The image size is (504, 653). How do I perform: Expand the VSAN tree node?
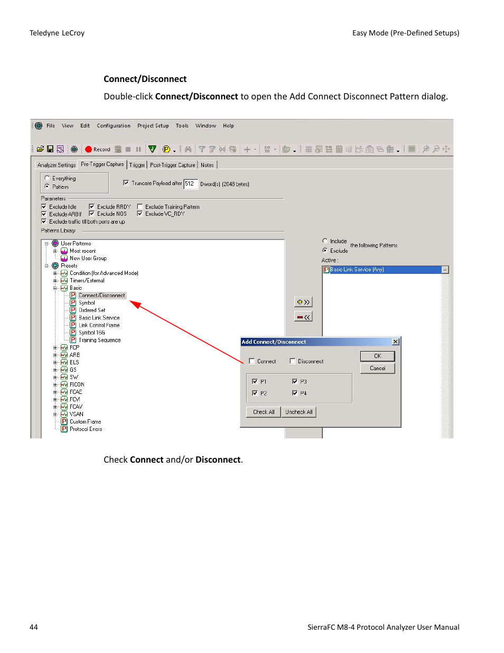coord(55,415)
